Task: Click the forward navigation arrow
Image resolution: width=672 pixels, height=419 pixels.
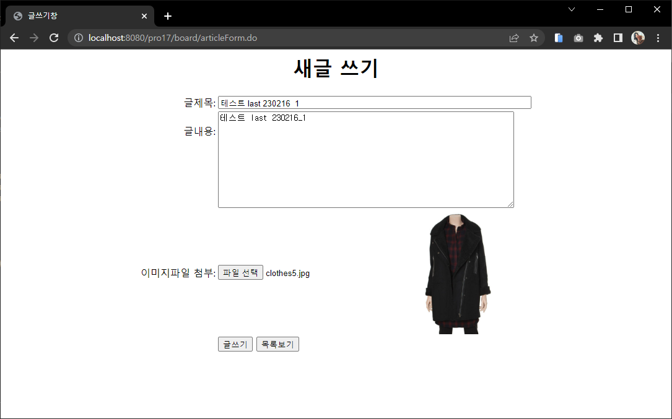Action: [x=34, y=38]
